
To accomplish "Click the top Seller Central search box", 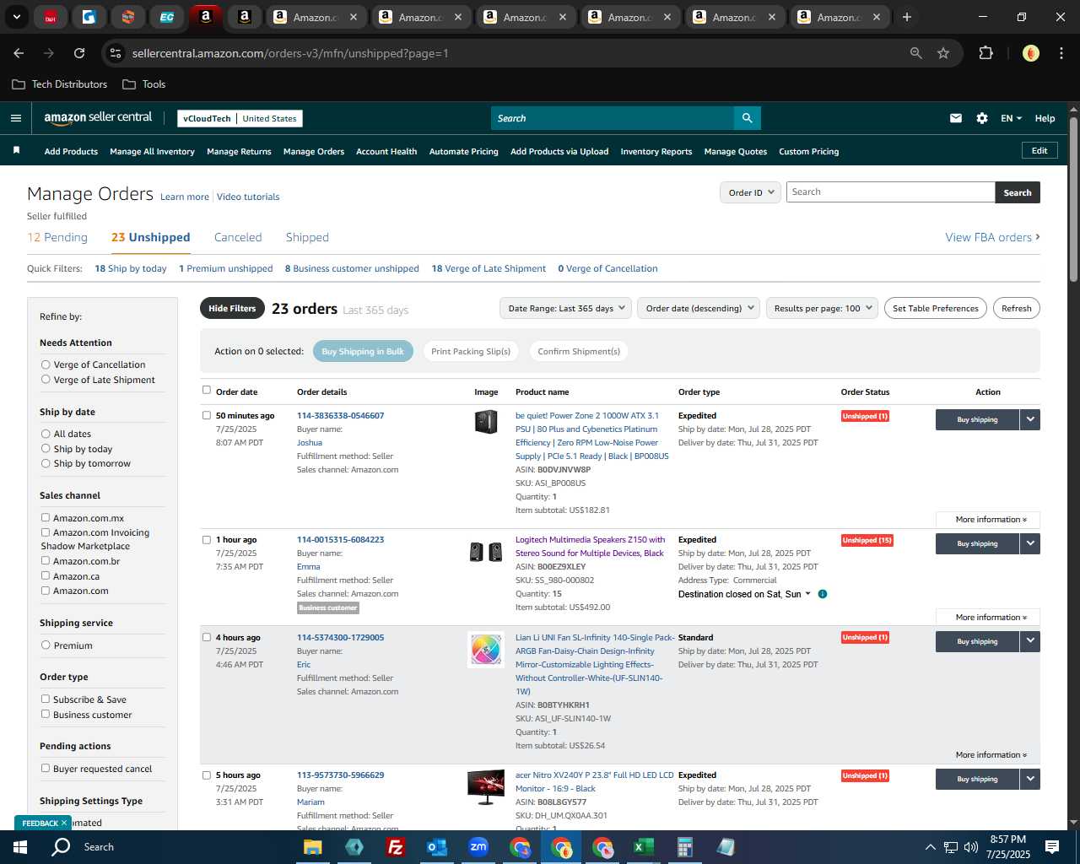I will (x=612, y=118).
